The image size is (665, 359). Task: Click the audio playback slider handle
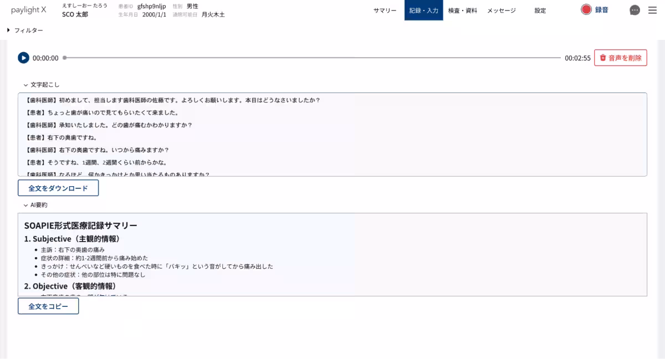tap(65, 58)
